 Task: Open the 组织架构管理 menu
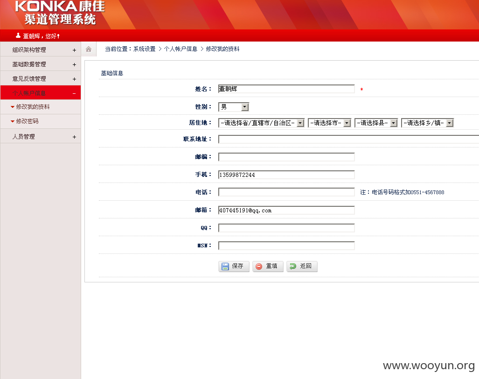[41, 50]
